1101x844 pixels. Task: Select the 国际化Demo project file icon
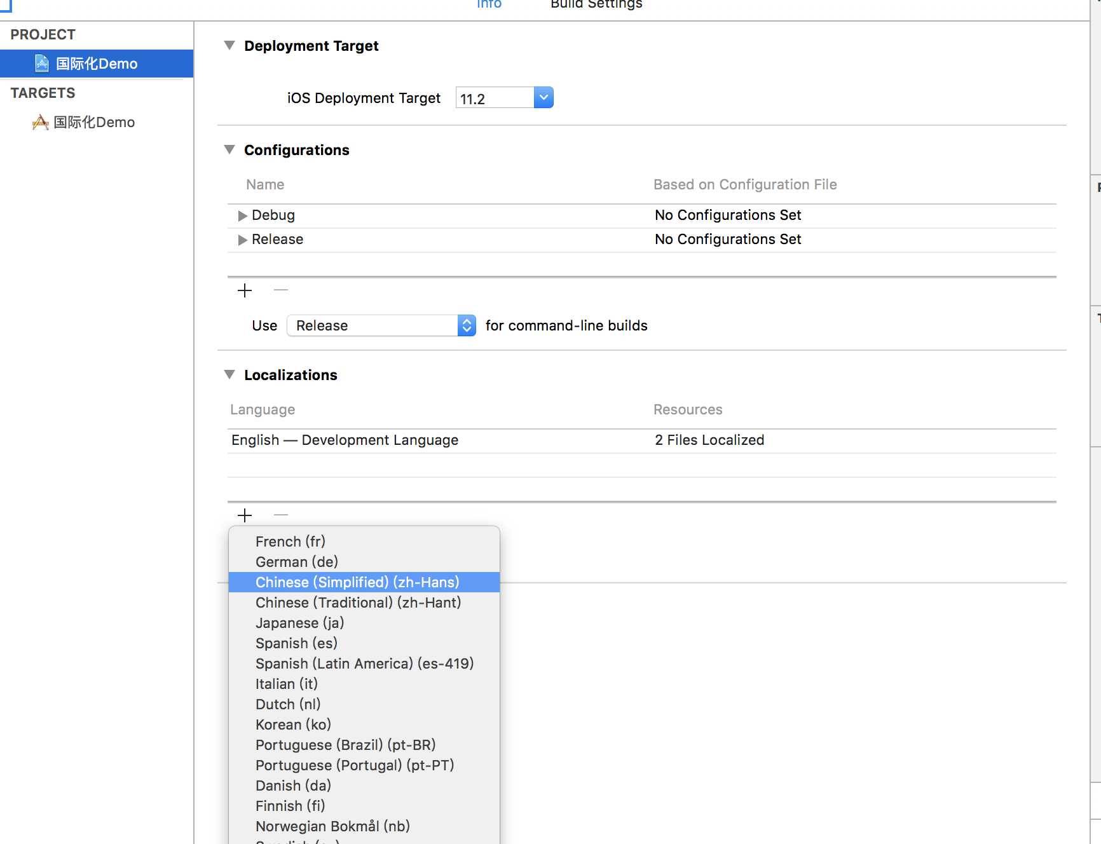click(42, 64)
